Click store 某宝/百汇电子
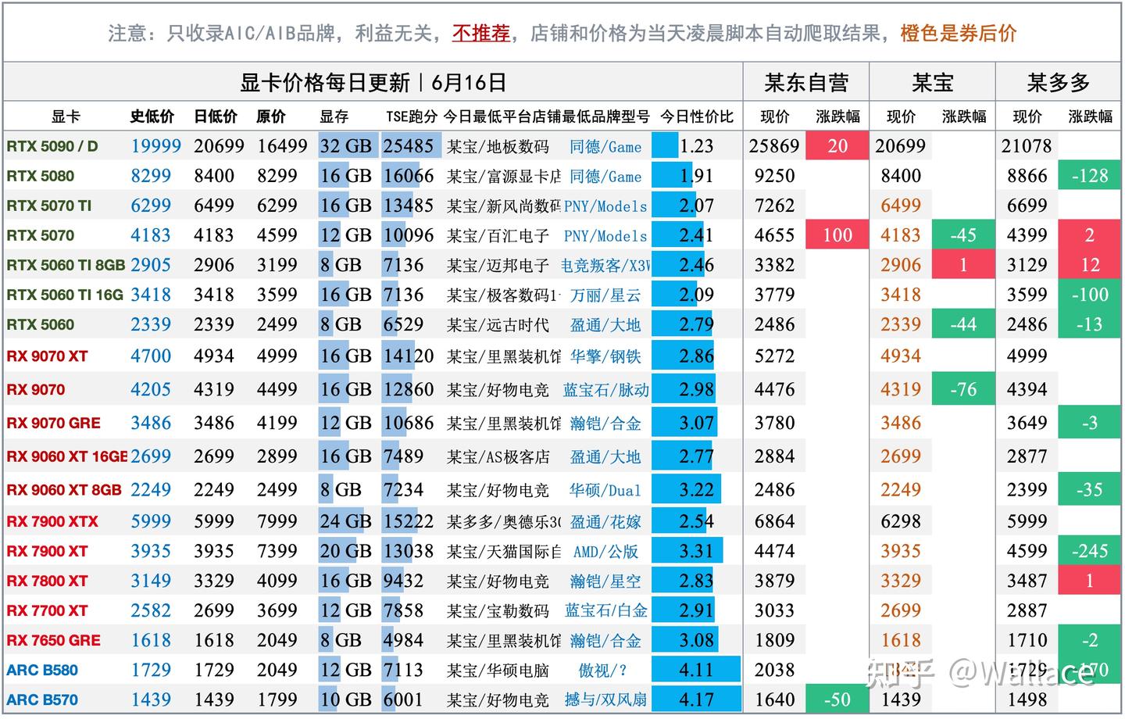The image size is (1125, 719). pos(498,235)
